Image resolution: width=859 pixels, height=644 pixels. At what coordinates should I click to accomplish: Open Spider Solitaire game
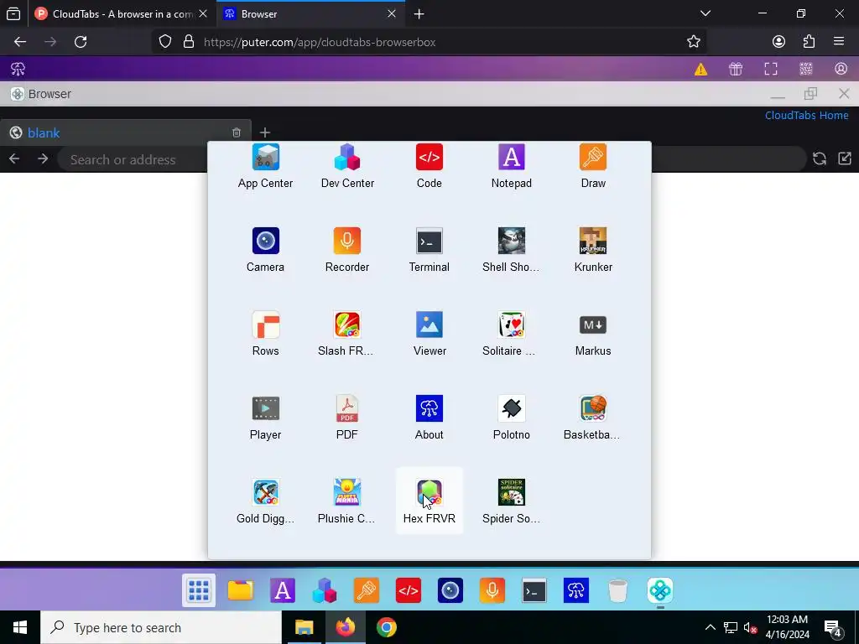511,501
